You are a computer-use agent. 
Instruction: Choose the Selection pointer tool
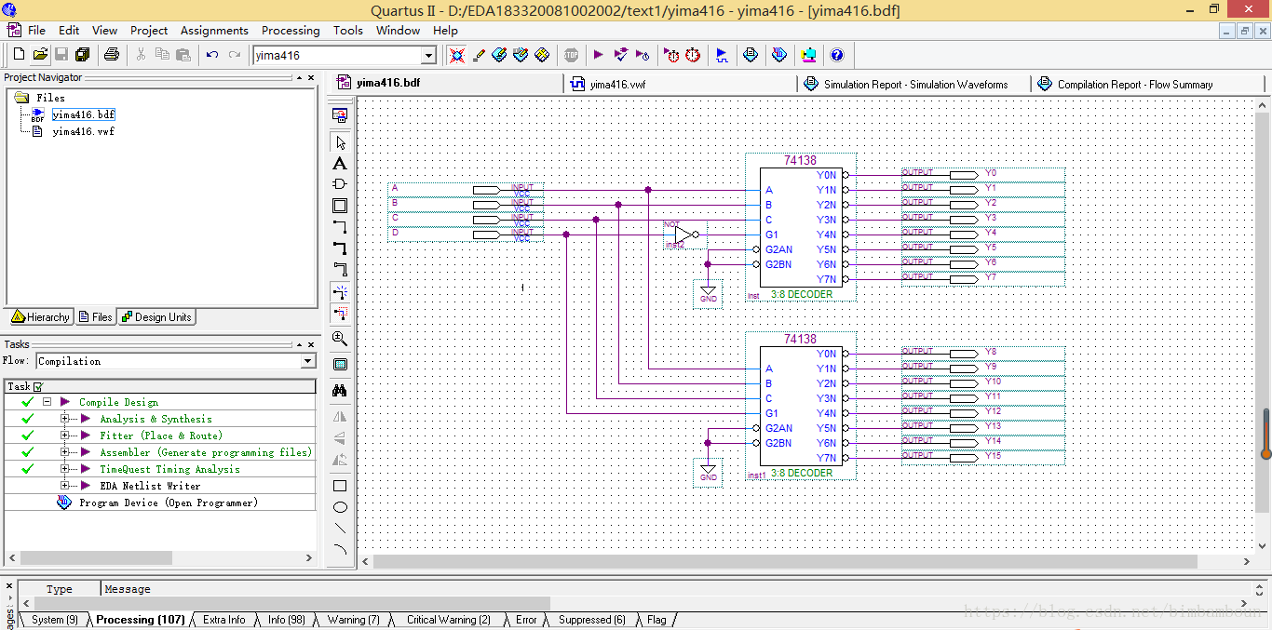(x=340, y=142)
